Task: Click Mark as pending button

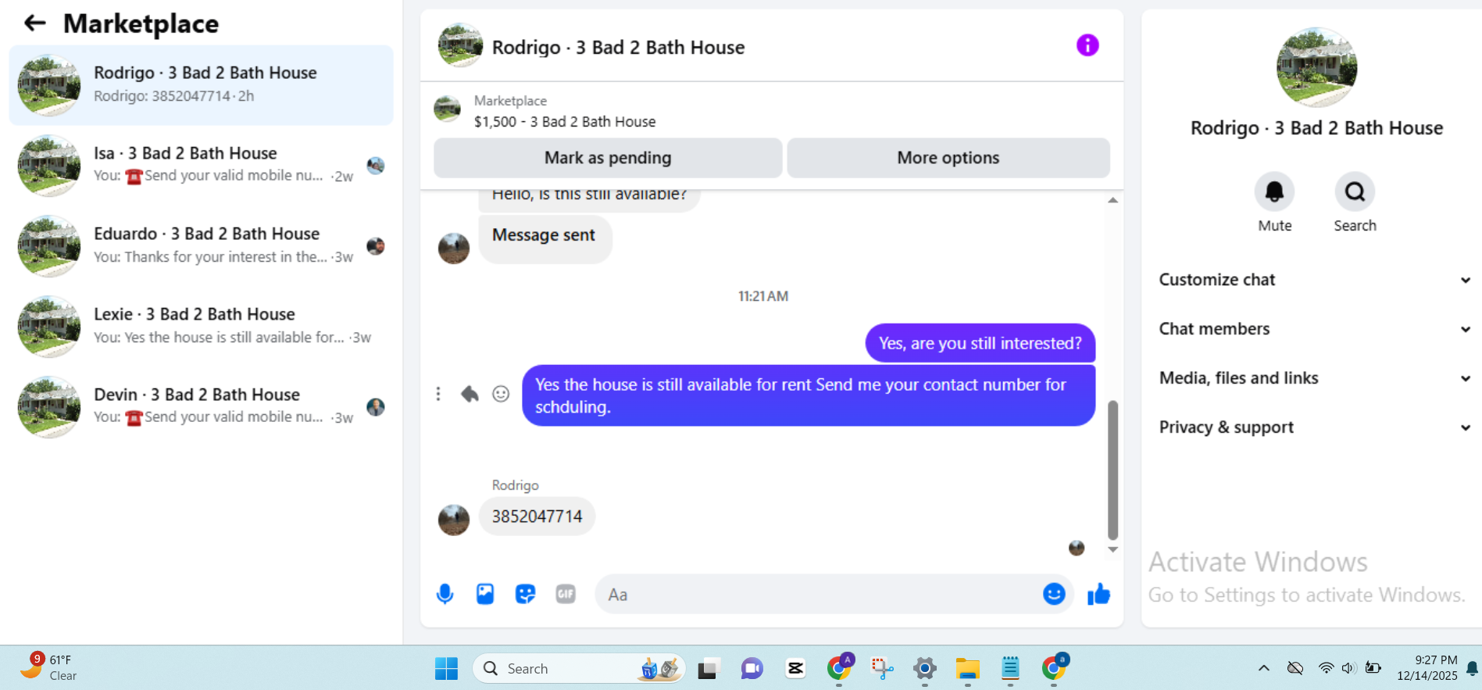Action: click(608, 158)
